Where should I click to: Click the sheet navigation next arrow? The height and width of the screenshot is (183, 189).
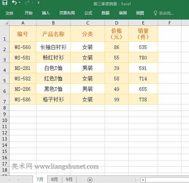19,180
